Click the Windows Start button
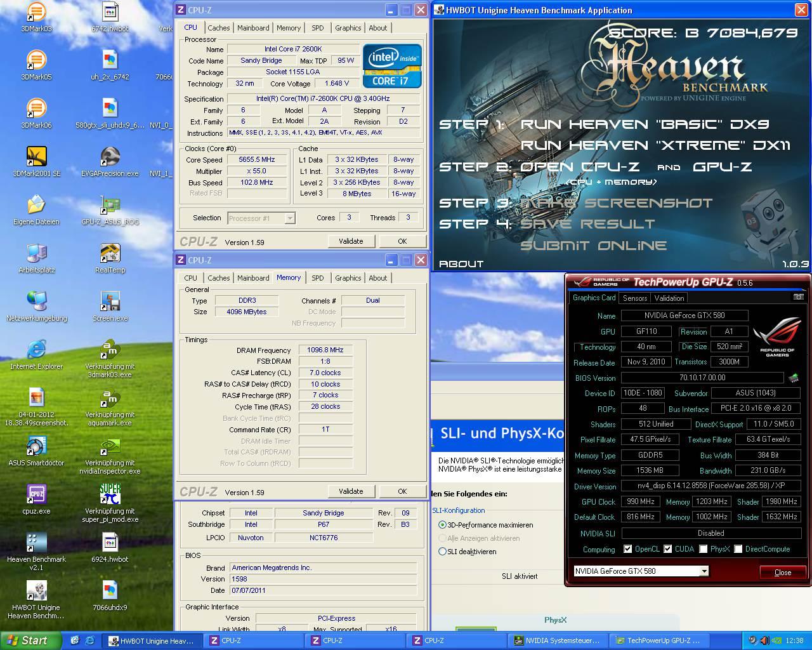 30,640
